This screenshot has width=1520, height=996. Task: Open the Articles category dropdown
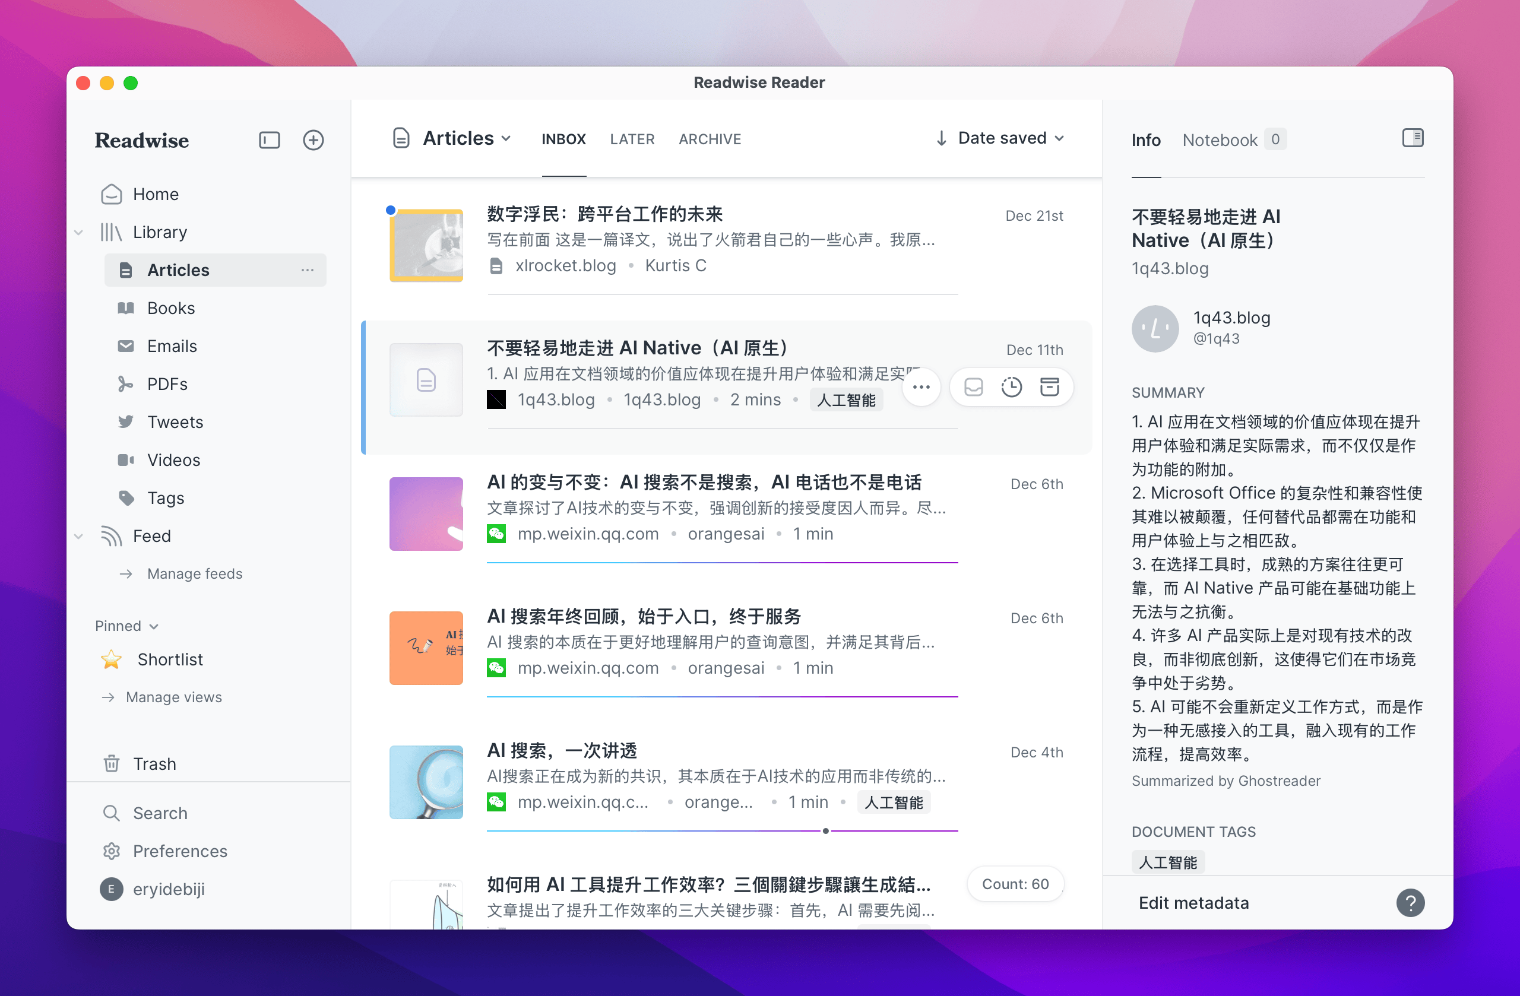(x=458, y=138)
